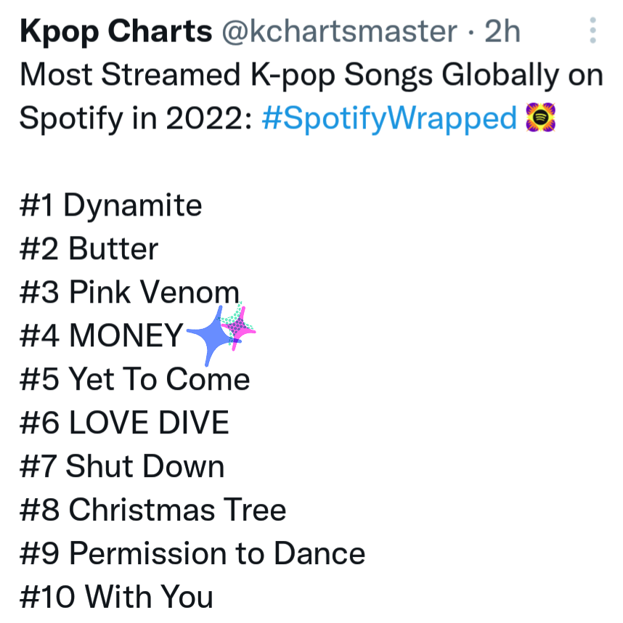
Task: Click the #2 Butter line
Action: [x=89, y=249]
